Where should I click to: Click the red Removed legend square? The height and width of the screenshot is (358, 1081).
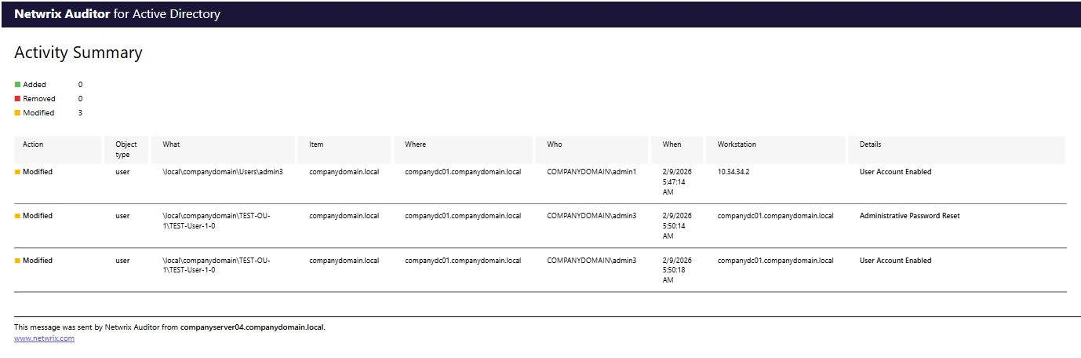pos(17,99)
